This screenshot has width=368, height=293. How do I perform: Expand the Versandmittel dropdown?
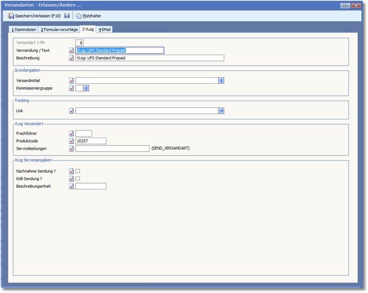click(221, 81)
